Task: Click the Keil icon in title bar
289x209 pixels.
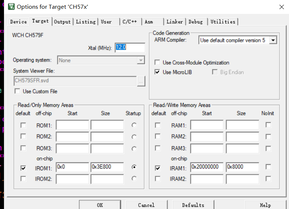Action: pos(11,7)
